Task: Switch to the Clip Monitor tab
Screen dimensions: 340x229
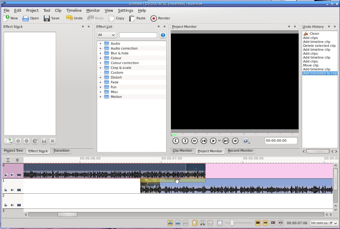Action: click(182, 150)
